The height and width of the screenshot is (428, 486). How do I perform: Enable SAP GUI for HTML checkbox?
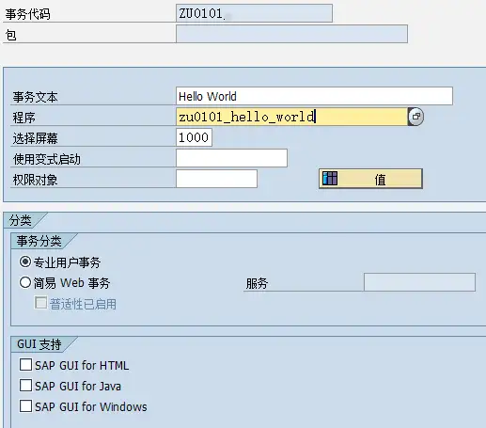25,365
